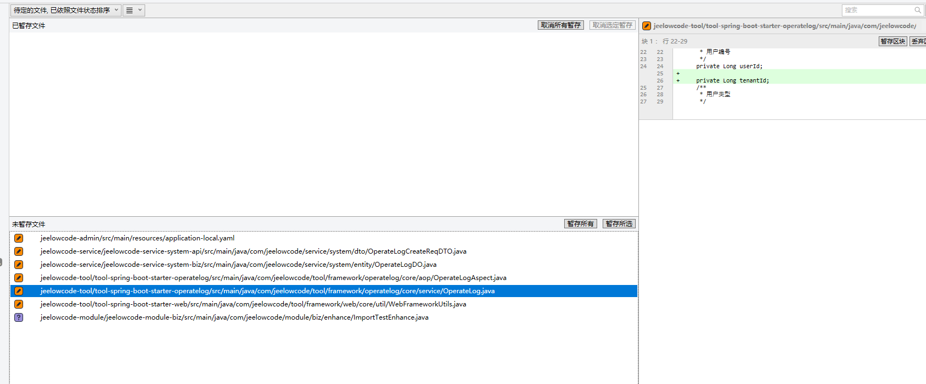This screenshot has height=384, width=926.
Task: Click modified icon beside WebFrameworkUtils.java
Action: [x=19, y=304]
